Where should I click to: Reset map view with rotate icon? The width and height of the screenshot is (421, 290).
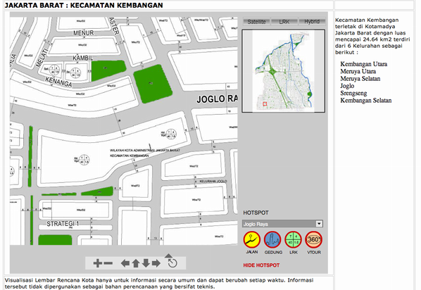[x=172, y=263]
